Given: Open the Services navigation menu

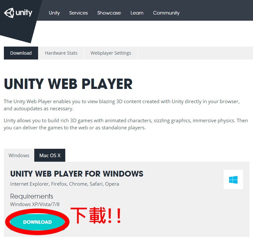Looking at the screenshot, I should click(78, 13).
